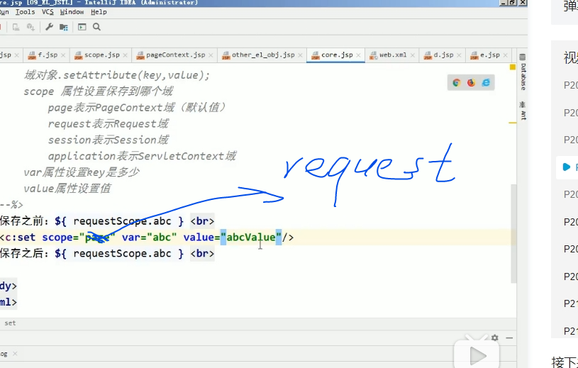Click the 保存之前 line's requestScope.abc
Viewport: 578px width, 368px height.
[x=122, y=221]
